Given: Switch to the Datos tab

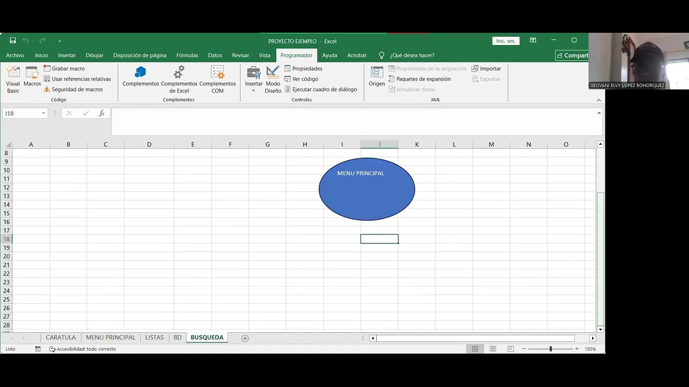Looking at the screenshot, I should point(215,55).
